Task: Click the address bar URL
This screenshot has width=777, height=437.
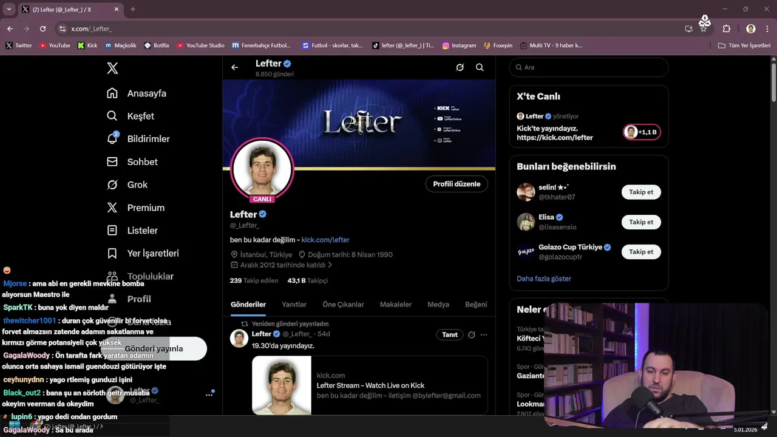Action: coord(91,29)
